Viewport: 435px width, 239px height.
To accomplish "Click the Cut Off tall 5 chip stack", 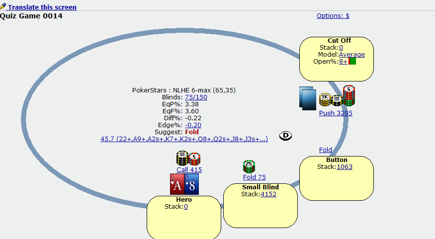I will click(x=349, y=96).
